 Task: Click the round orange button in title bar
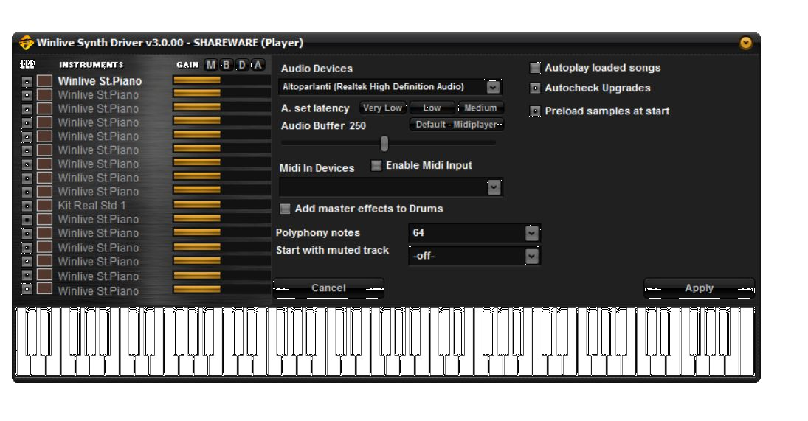pyautogui.click(x=745, y=43)
